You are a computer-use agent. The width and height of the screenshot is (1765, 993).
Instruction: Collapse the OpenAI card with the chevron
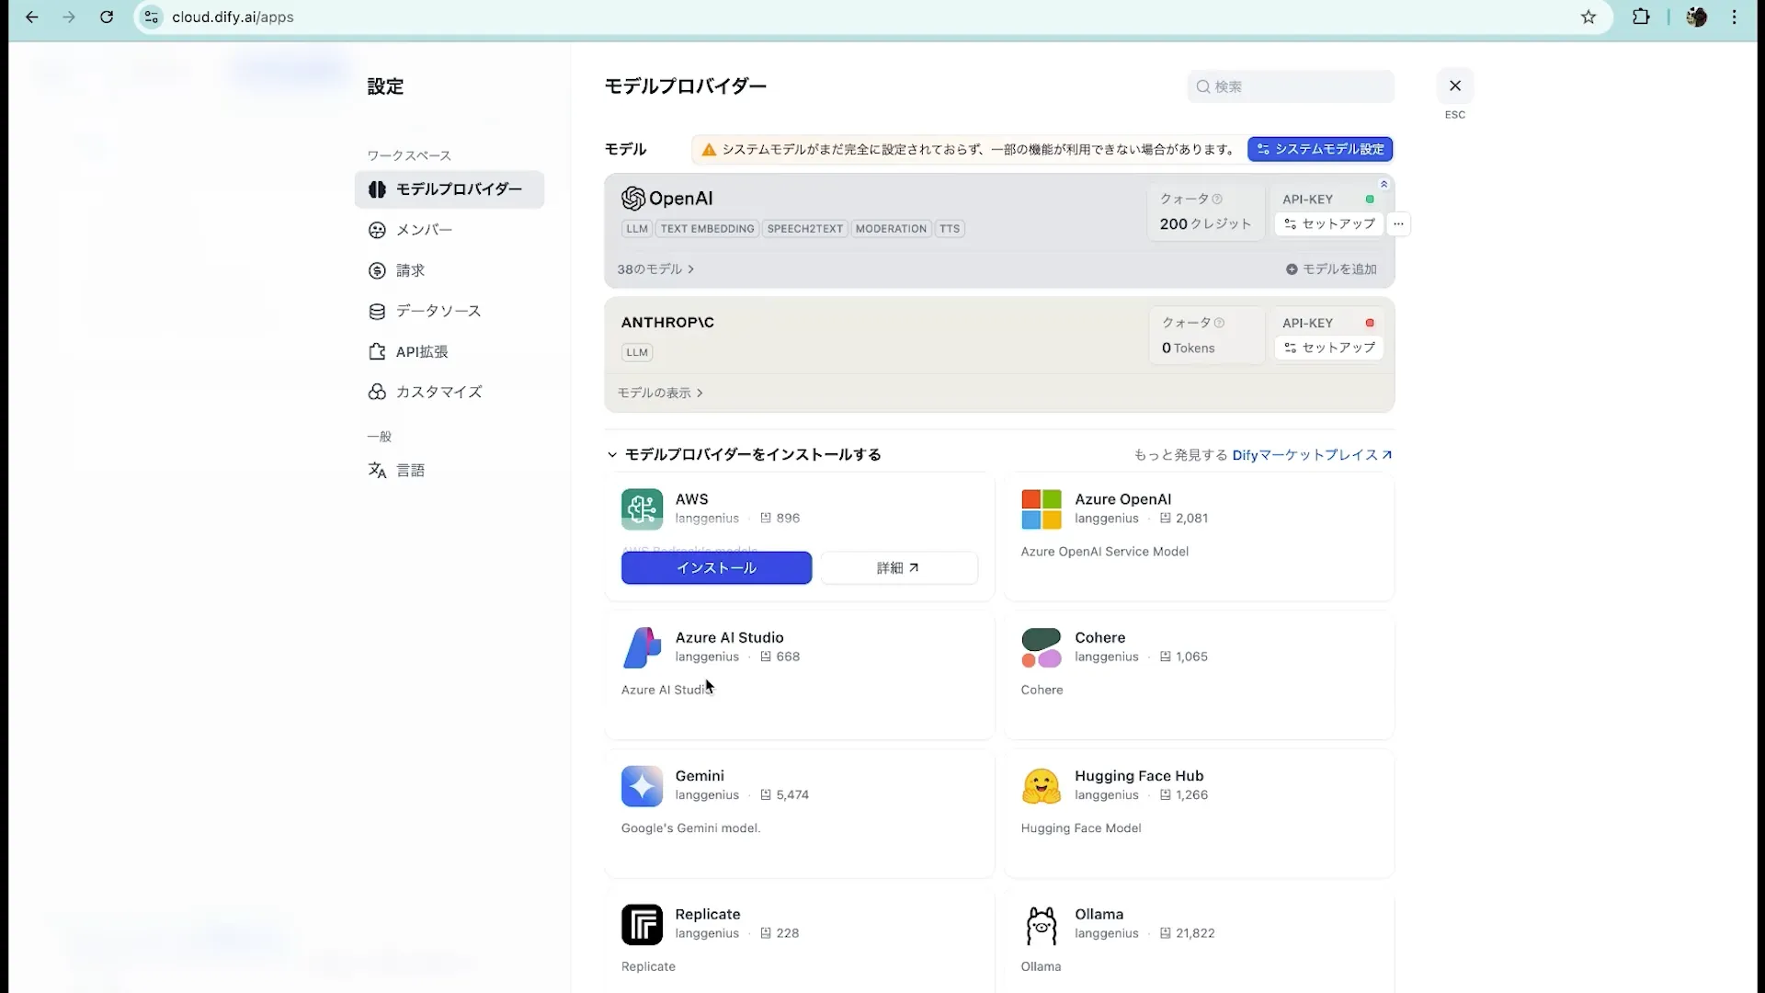[1384, 184]
